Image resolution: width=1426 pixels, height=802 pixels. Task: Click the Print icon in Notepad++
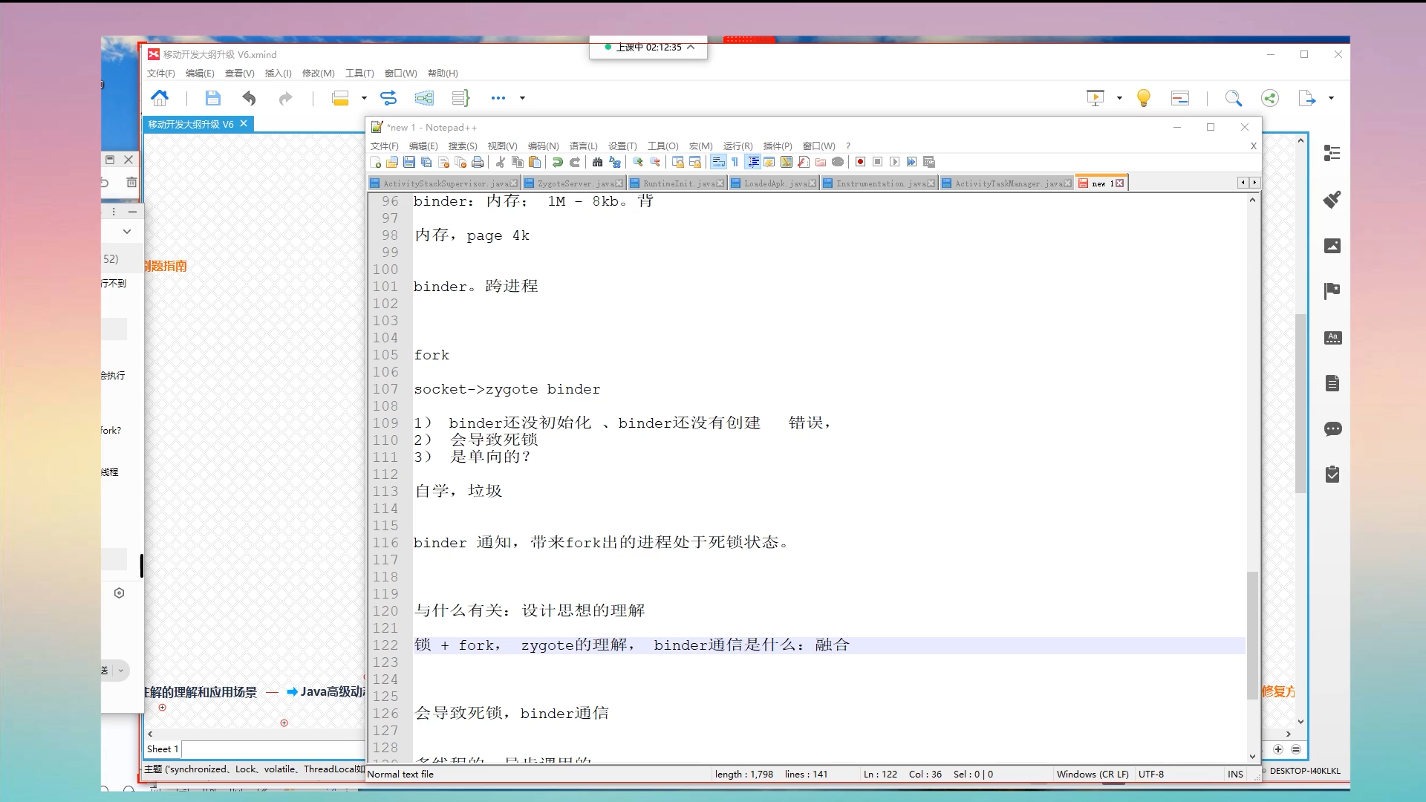[478, 162]
